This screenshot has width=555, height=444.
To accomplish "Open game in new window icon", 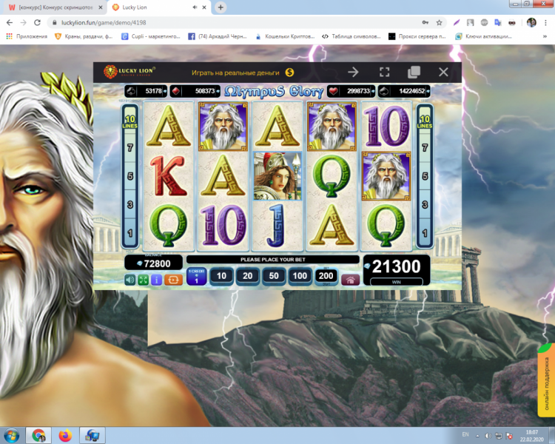I will (x=414, y=72).
